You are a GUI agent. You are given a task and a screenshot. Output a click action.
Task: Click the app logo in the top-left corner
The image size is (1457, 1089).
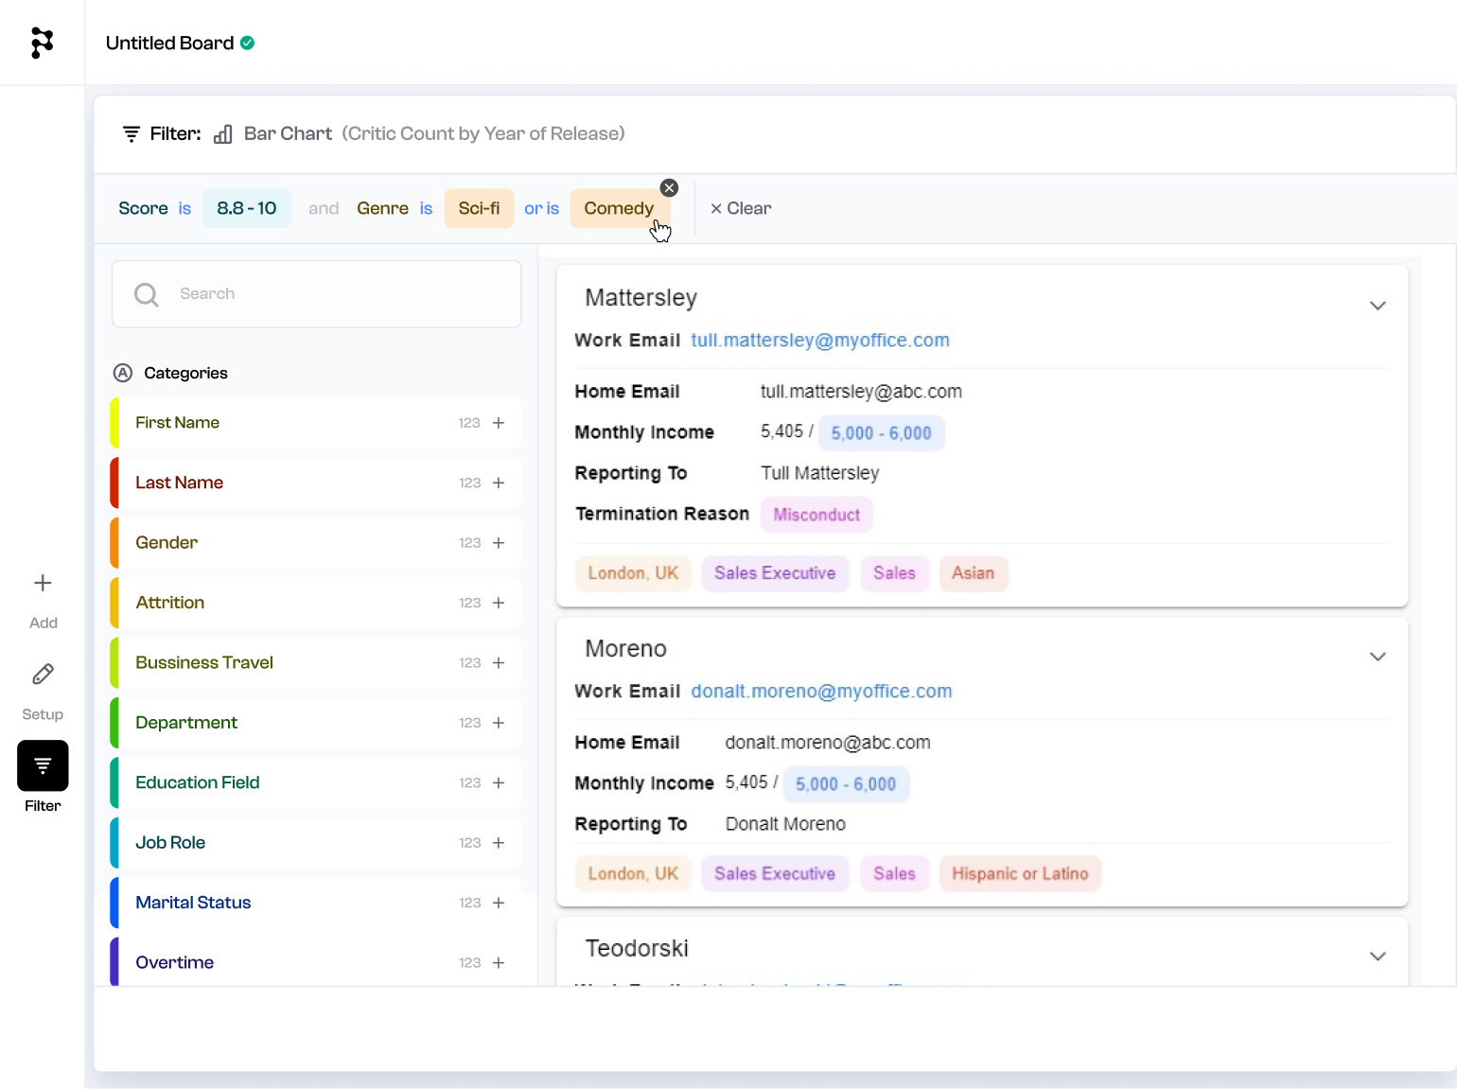coord(42,42)
